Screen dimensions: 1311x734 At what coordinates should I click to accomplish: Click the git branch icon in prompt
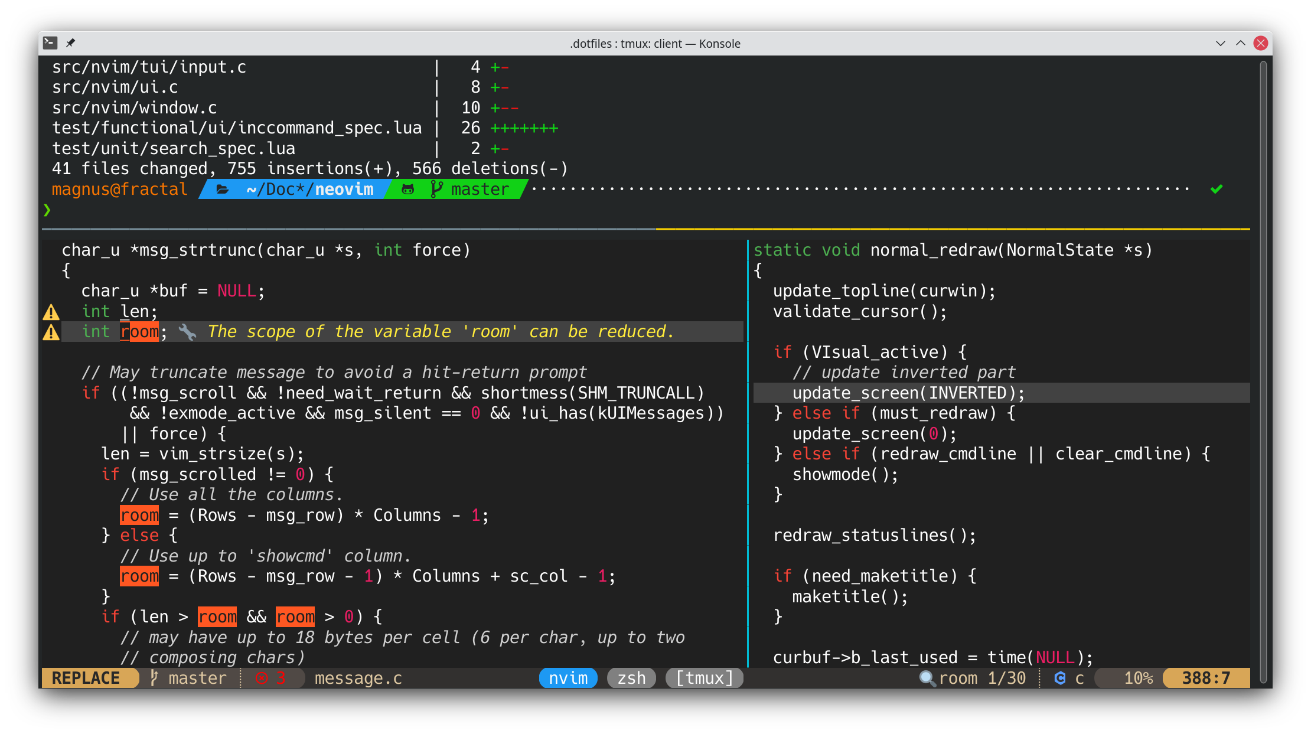[x=436, y=189]
